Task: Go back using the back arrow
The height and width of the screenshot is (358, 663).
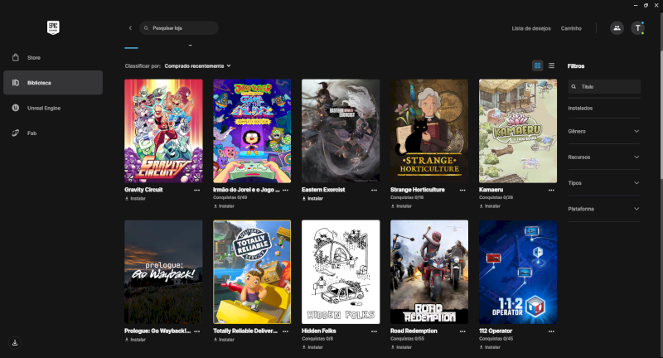Action: pyautogui.click(x=130, y=28)
